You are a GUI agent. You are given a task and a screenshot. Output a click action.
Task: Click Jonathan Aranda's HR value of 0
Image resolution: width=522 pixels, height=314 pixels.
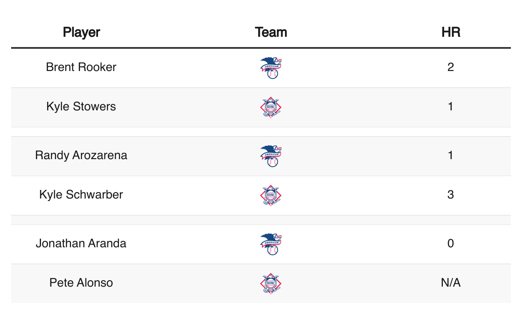coord(451,243)
